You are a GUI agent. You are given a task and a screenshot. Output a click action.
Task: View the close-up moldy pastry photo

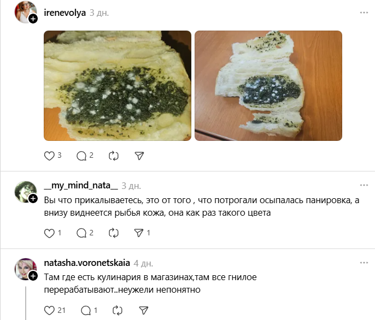point(118,86)
